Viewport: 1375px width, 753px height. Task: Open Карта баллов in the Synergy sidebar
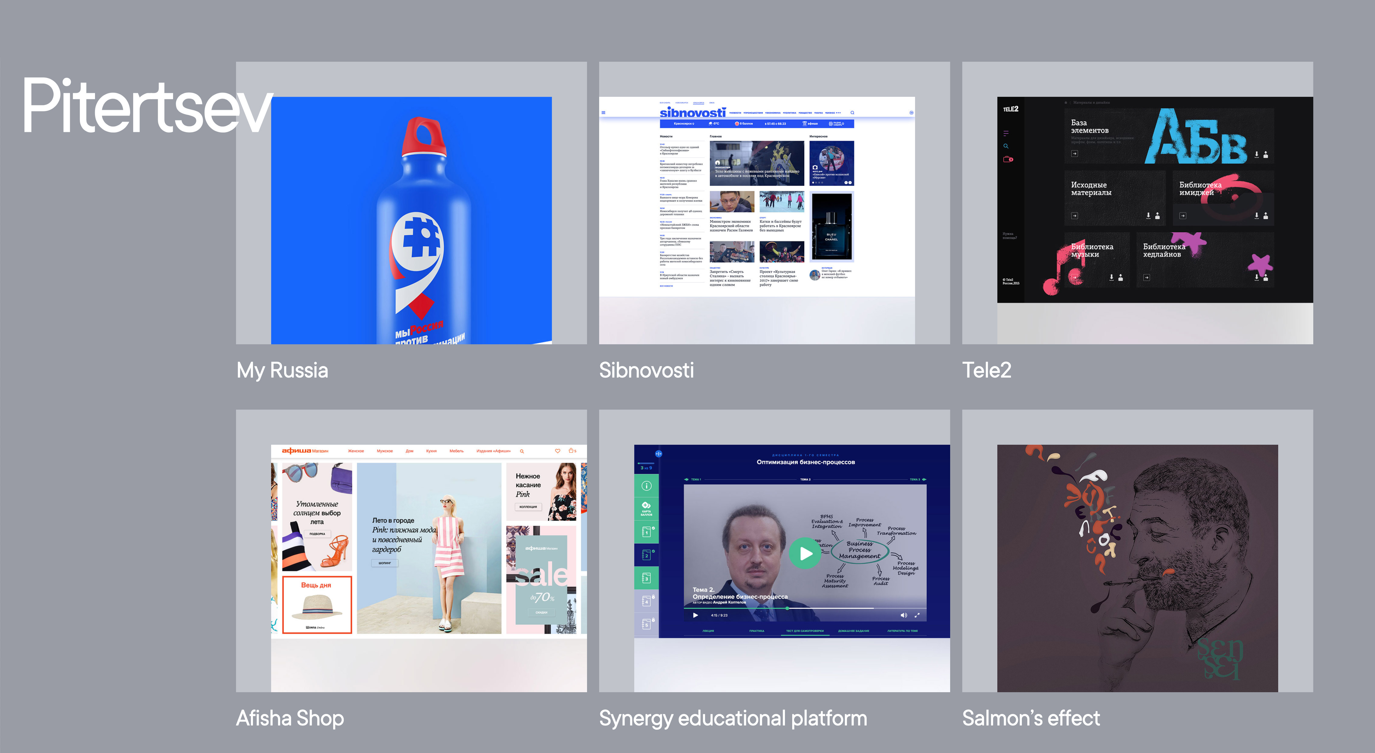tap(646, 509)
